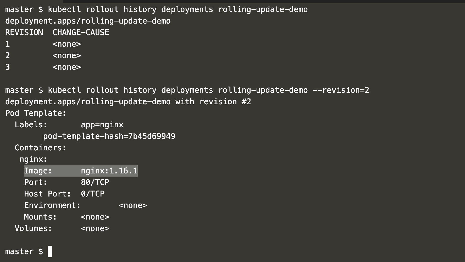Click the pod-template-hash=7b45d69949 text

point(109,136)
